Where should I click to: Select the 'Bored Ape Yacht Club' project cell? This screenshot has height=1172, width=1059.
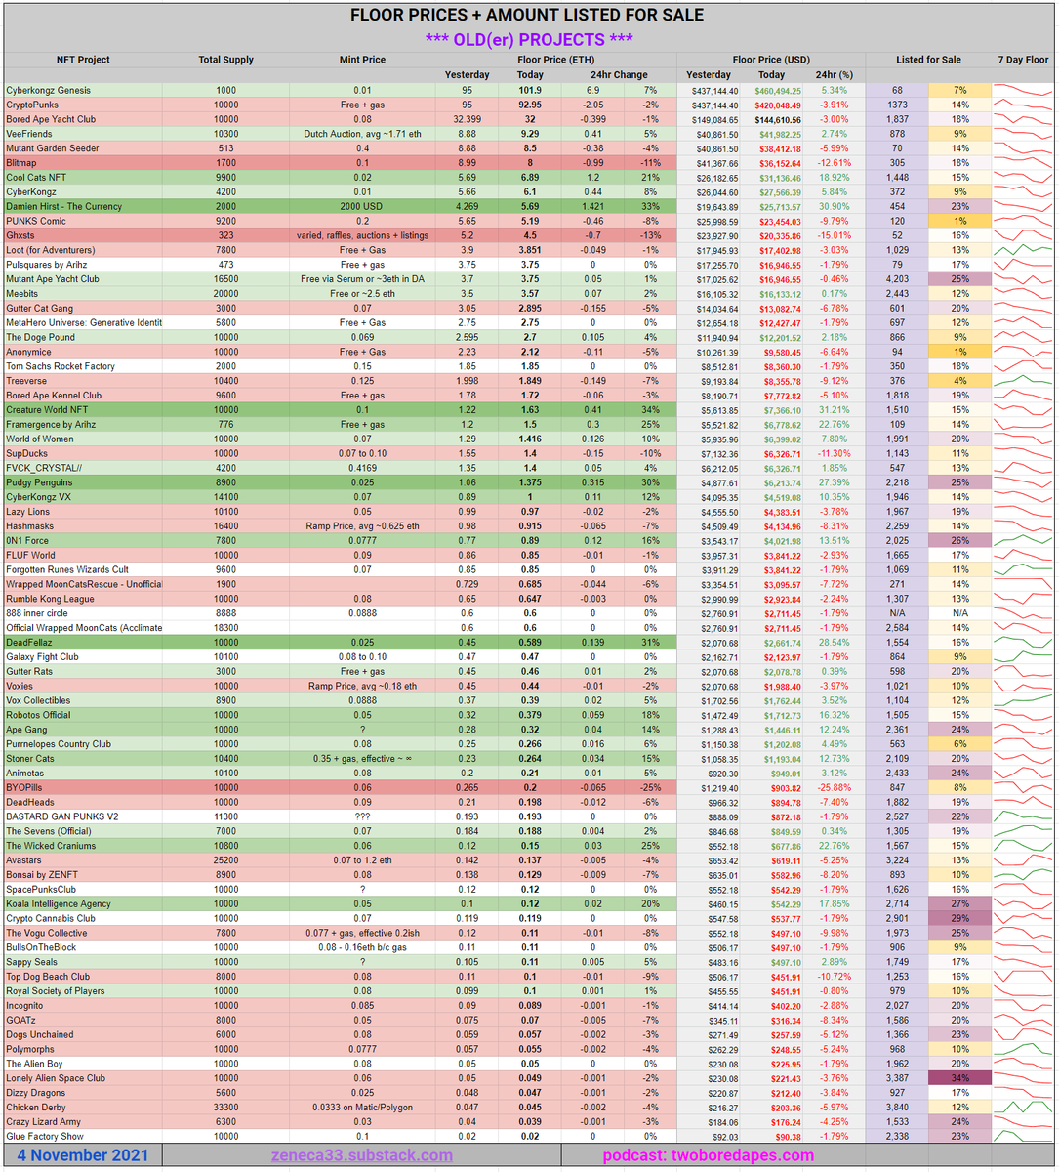coord(82,119)
